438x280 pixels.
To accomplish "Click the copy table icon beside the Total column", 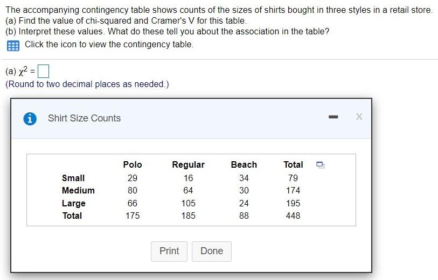I will [x=320, y=164].
